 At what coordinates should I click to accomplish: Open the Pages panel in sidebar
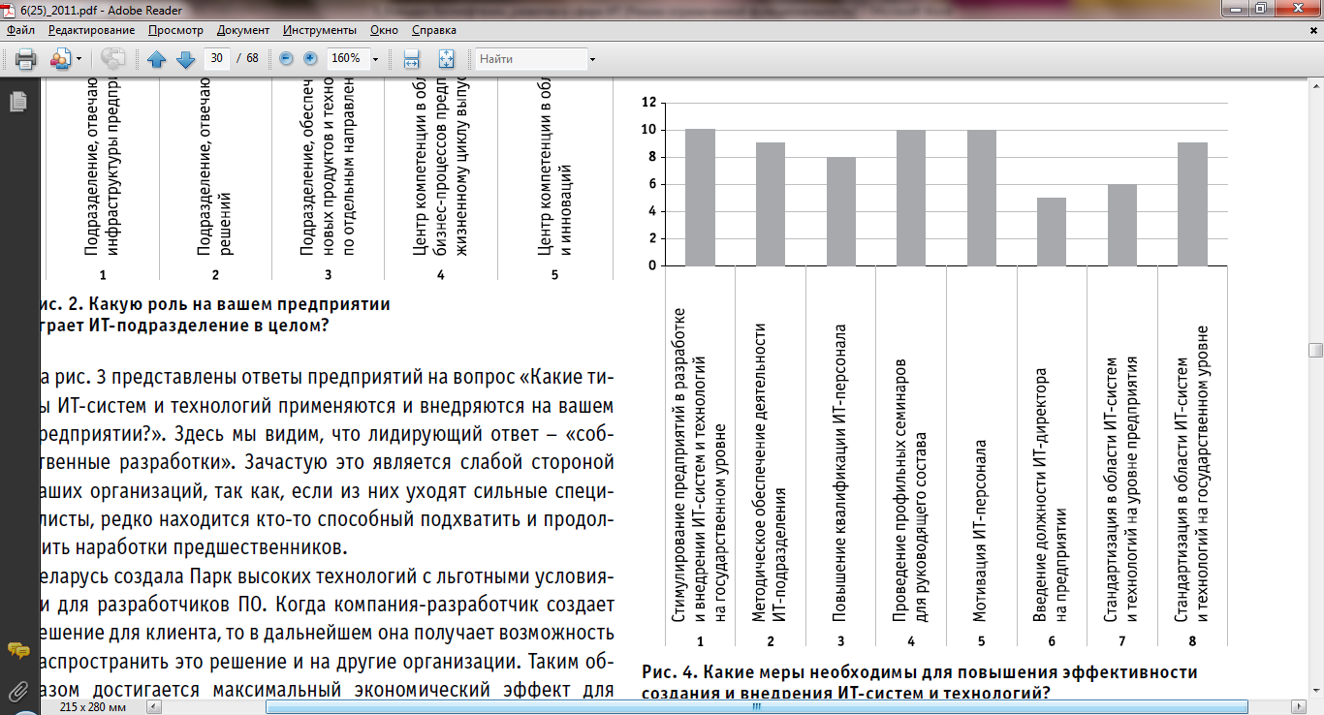click(16, 101)
